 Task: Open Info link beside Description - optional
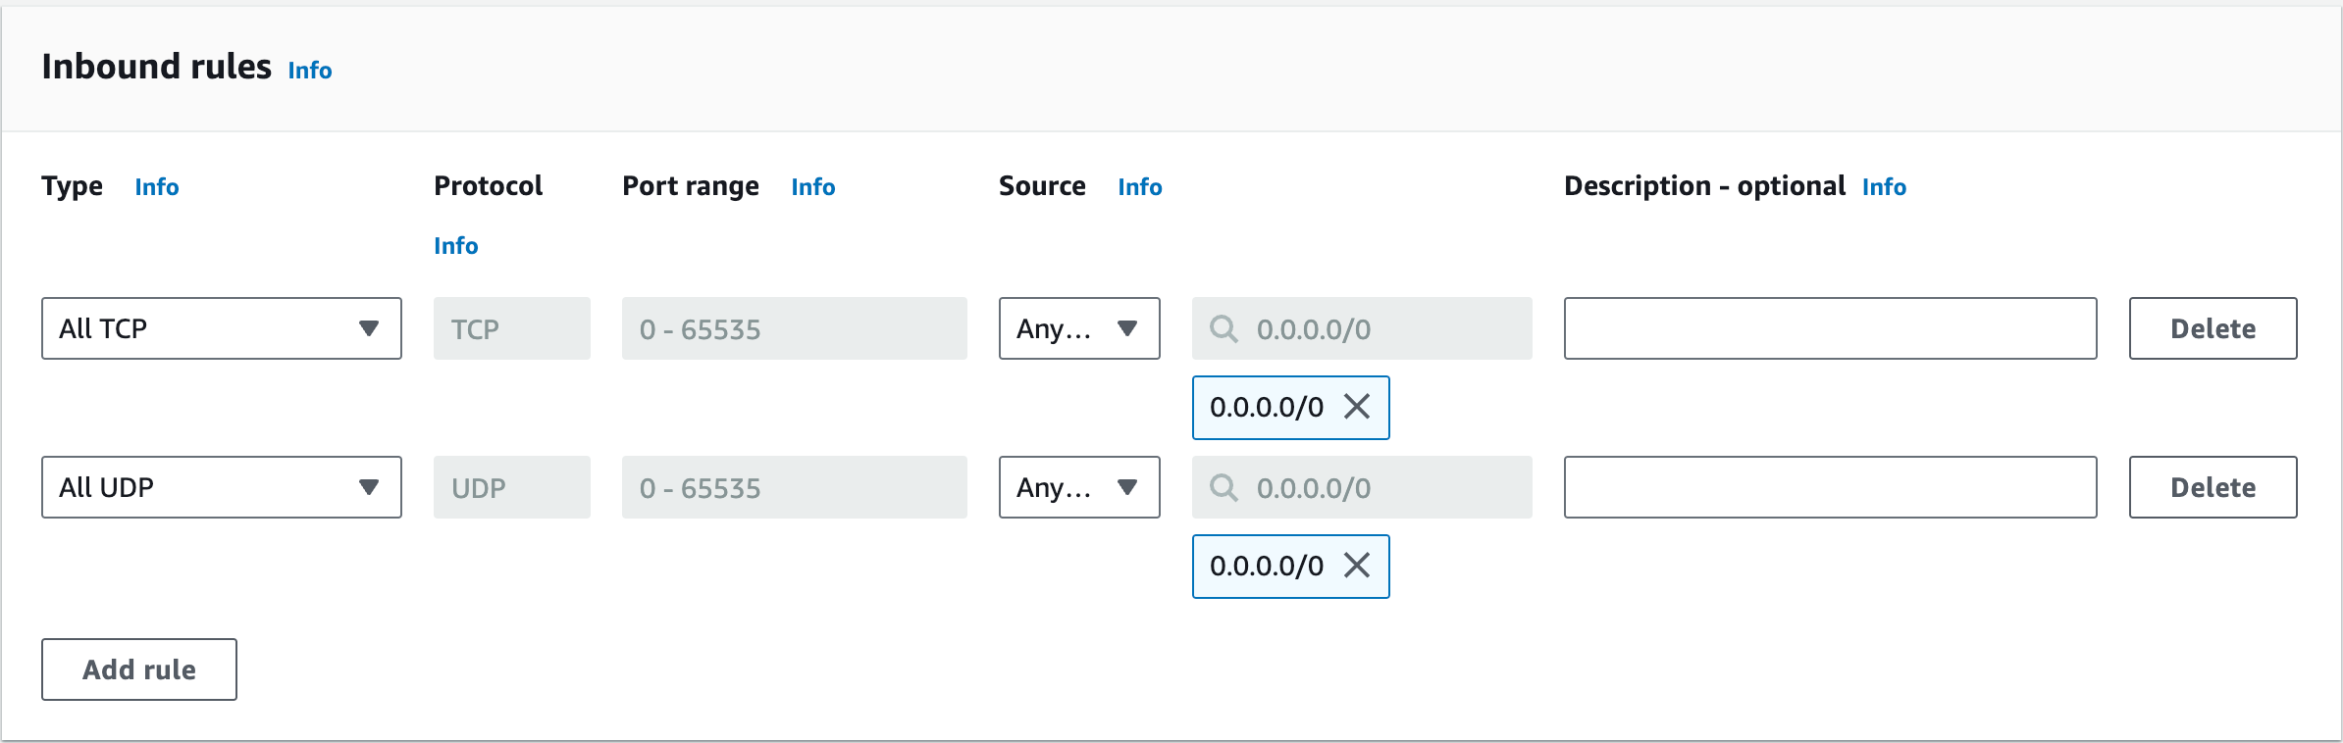[1884, 187]
